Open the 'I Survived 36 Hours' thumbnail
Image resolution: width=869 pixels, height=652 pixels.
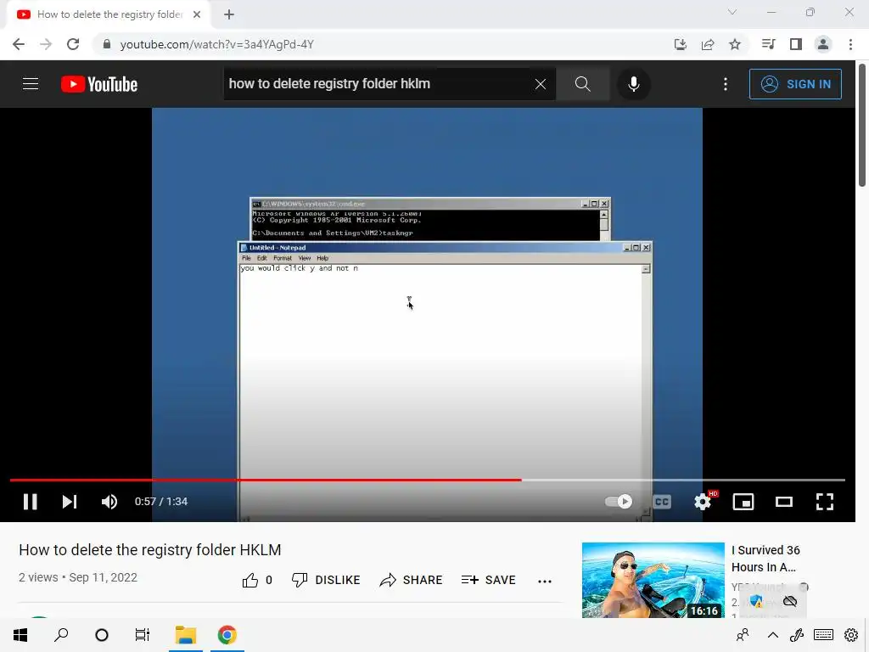tap(653, 580)
